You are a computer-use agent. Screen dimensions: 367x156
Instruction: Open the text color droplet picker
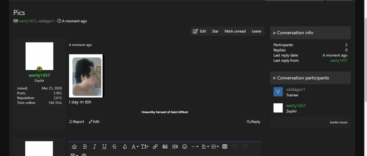125,146
